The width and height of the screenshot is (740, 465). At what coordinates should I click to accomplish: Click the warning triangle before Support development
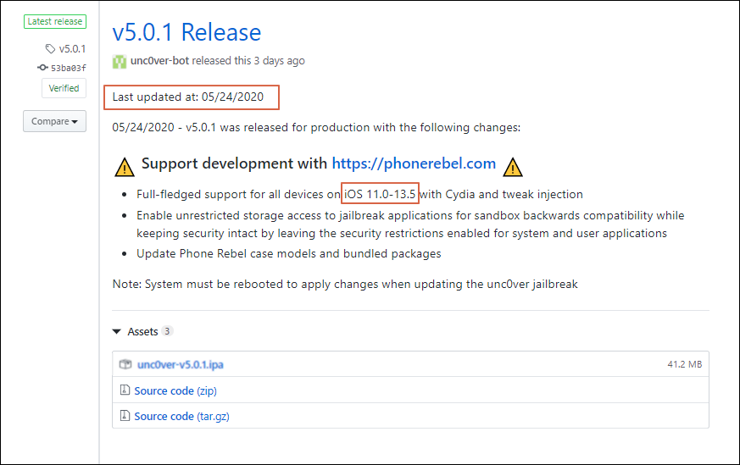pos(125,167)
